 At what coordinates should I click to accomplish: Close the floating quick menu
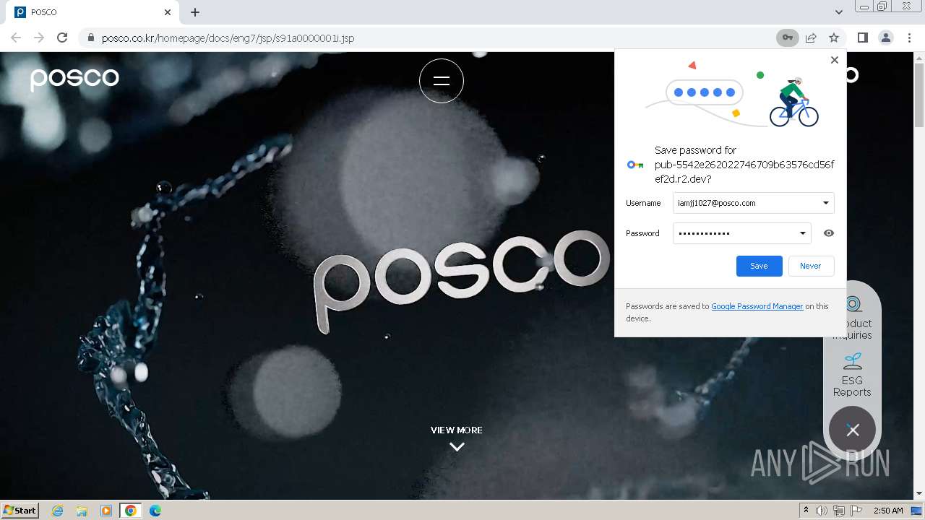click(x=853, y=430)
